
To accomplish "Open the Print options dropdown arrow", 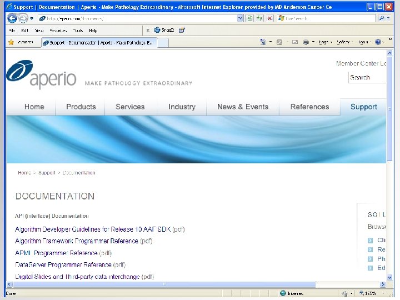I will click(x=313, y=42).
